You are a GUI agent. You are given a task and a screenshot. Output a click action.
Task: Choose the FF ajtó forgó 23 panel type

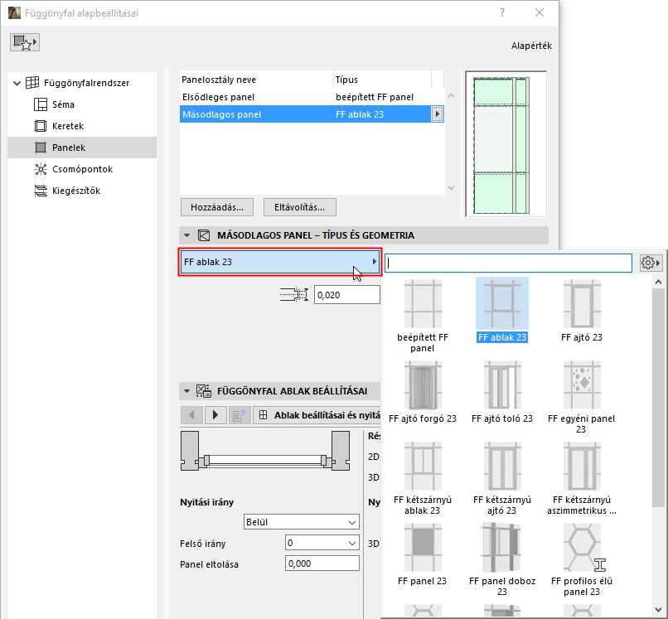(x=423, y=392)
